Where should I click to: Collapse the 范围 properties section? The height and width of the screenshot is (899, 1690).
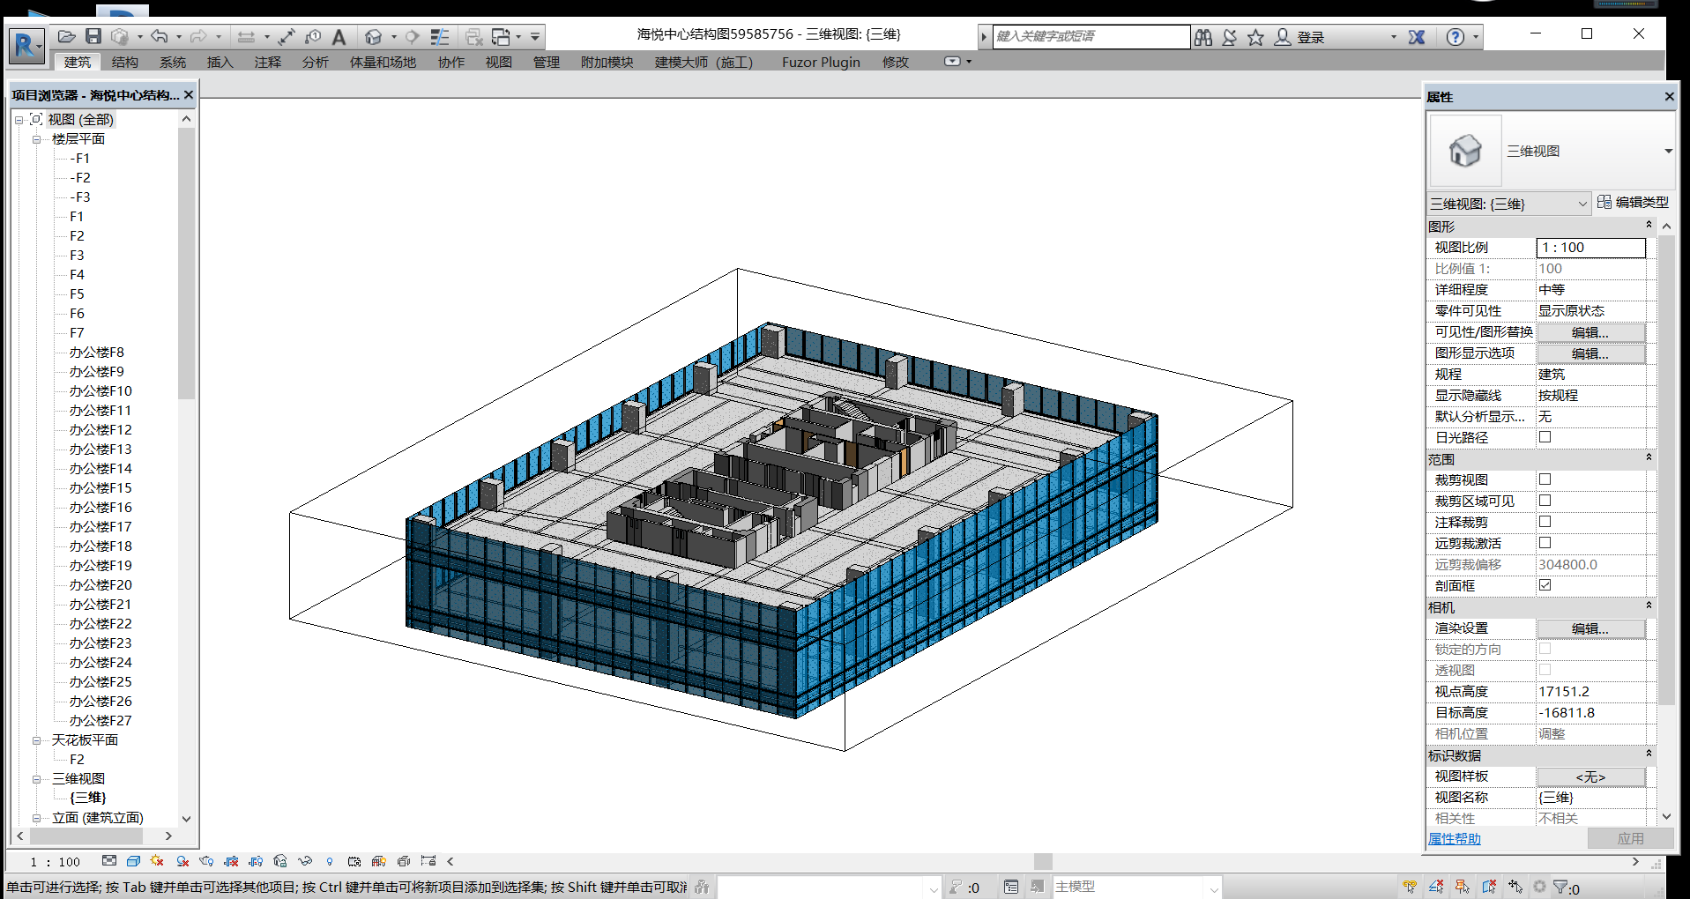pyautogui.click(x=1649, y=458)
